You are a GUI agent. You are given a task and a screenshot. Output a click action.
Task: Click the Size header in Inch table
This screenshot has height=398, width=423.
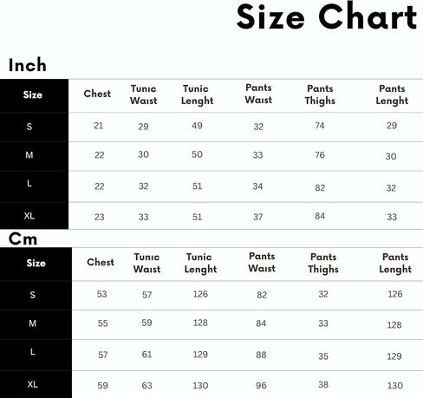pyautogui.click(x=33, y=95)
